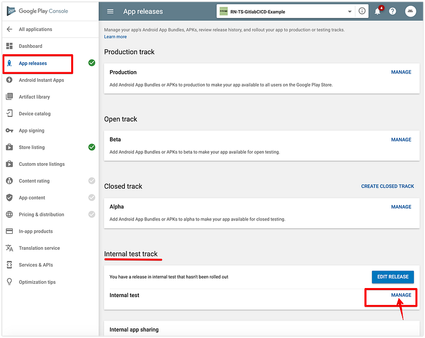Click the Internal test track heading
The width and height of the screenshot is (425, 338).
[131, 253]
